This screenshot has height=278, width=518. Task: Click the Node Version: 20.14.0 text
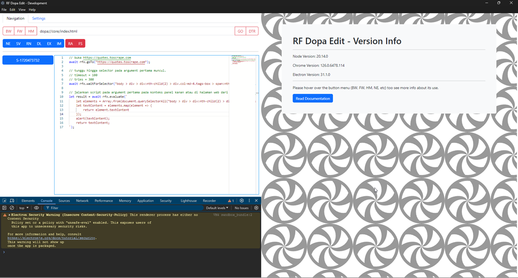pyautogui.click(x=310, y=57)
